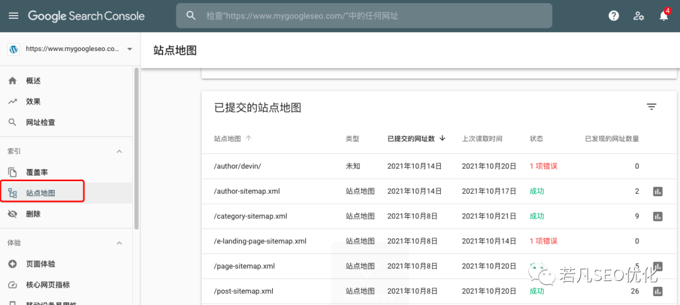The height and width of the screenshot is (305, 680).
Task: Click 1 项错误 status for e-landing-page sitemap
Action: click(543, 241)
